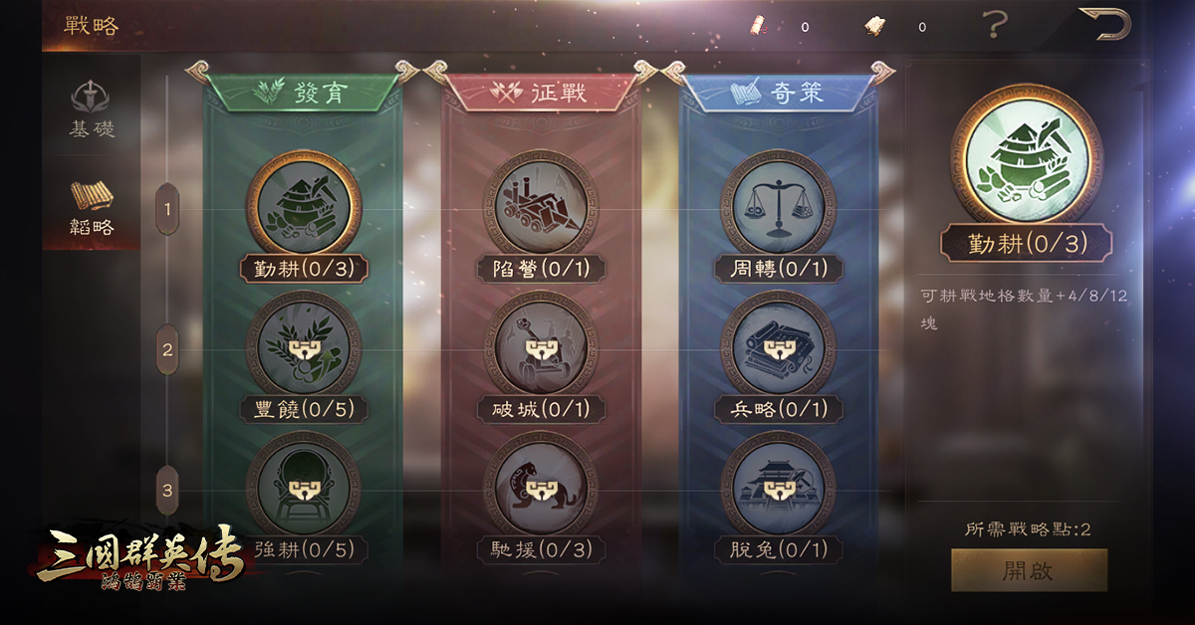Tap the locked 豐饒 skill icon

click(x=304, y=347)
